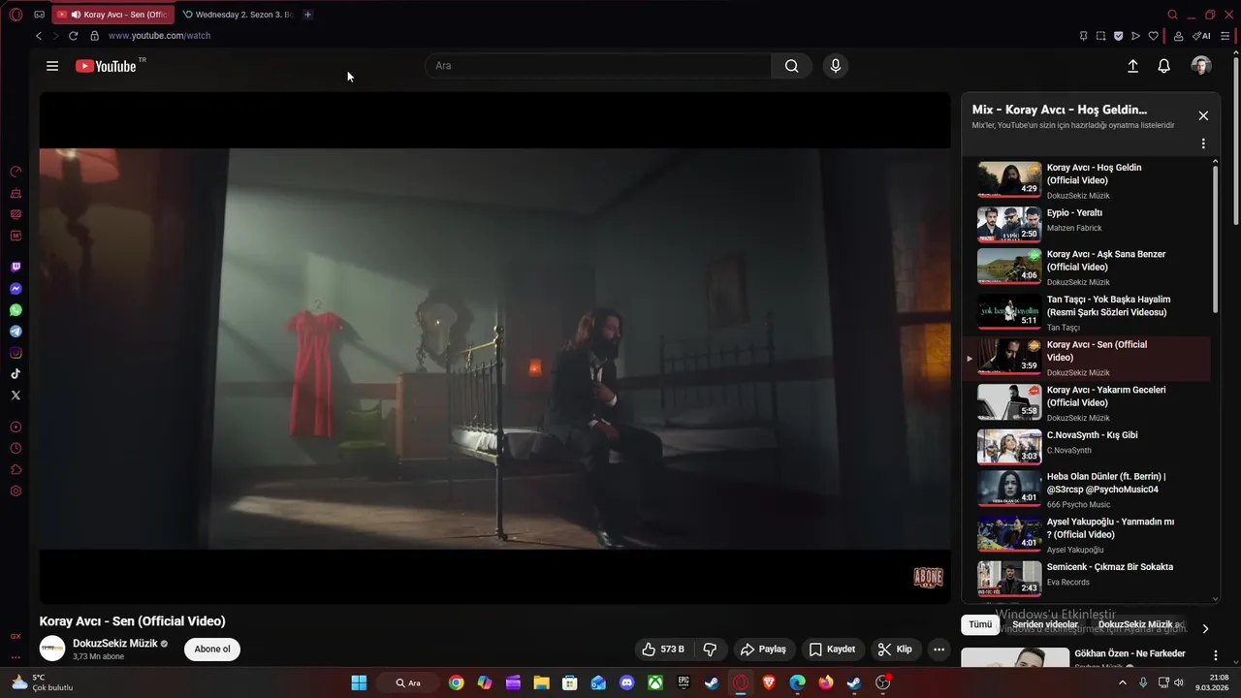Open Opera sidebar settings gear
1241x698 pixels.
pyautogui.click(x=16, y=492)
